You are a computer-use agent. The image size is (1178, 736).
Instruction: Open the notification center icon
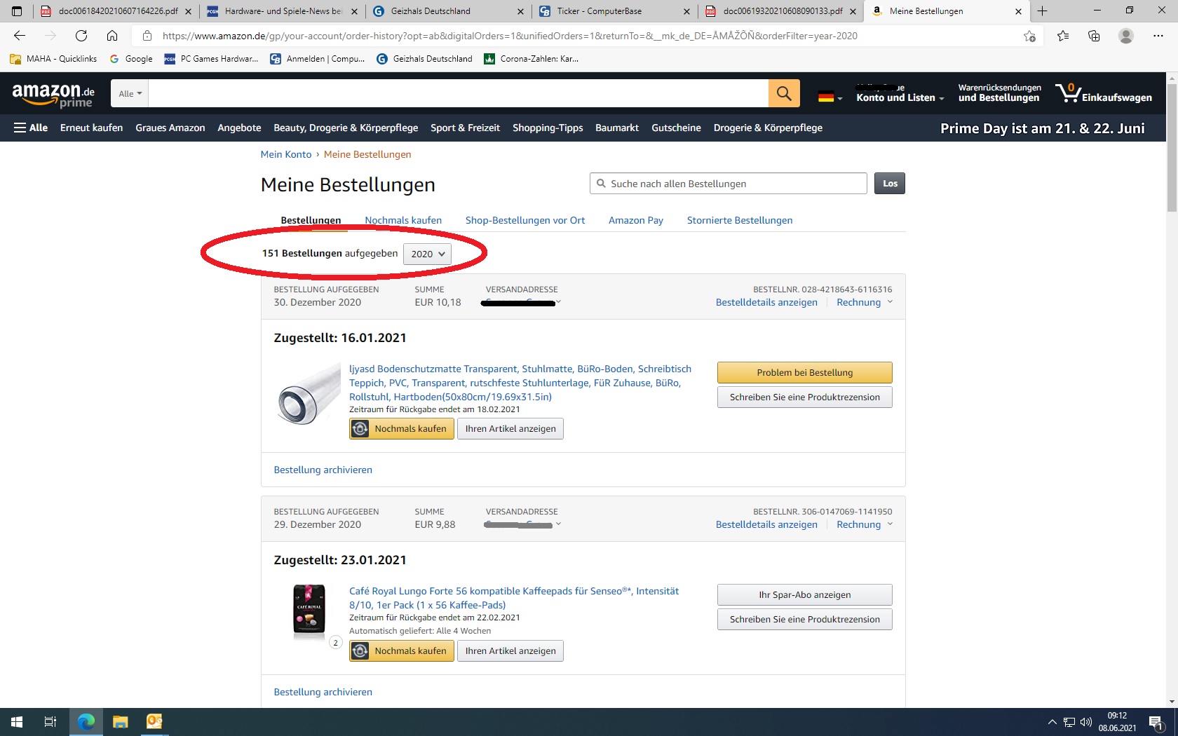[x=1157, y=722]
